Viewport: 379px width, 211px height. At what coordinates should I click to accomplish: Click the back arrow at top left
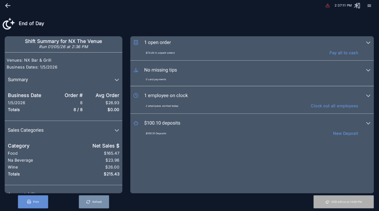point(8,5)
